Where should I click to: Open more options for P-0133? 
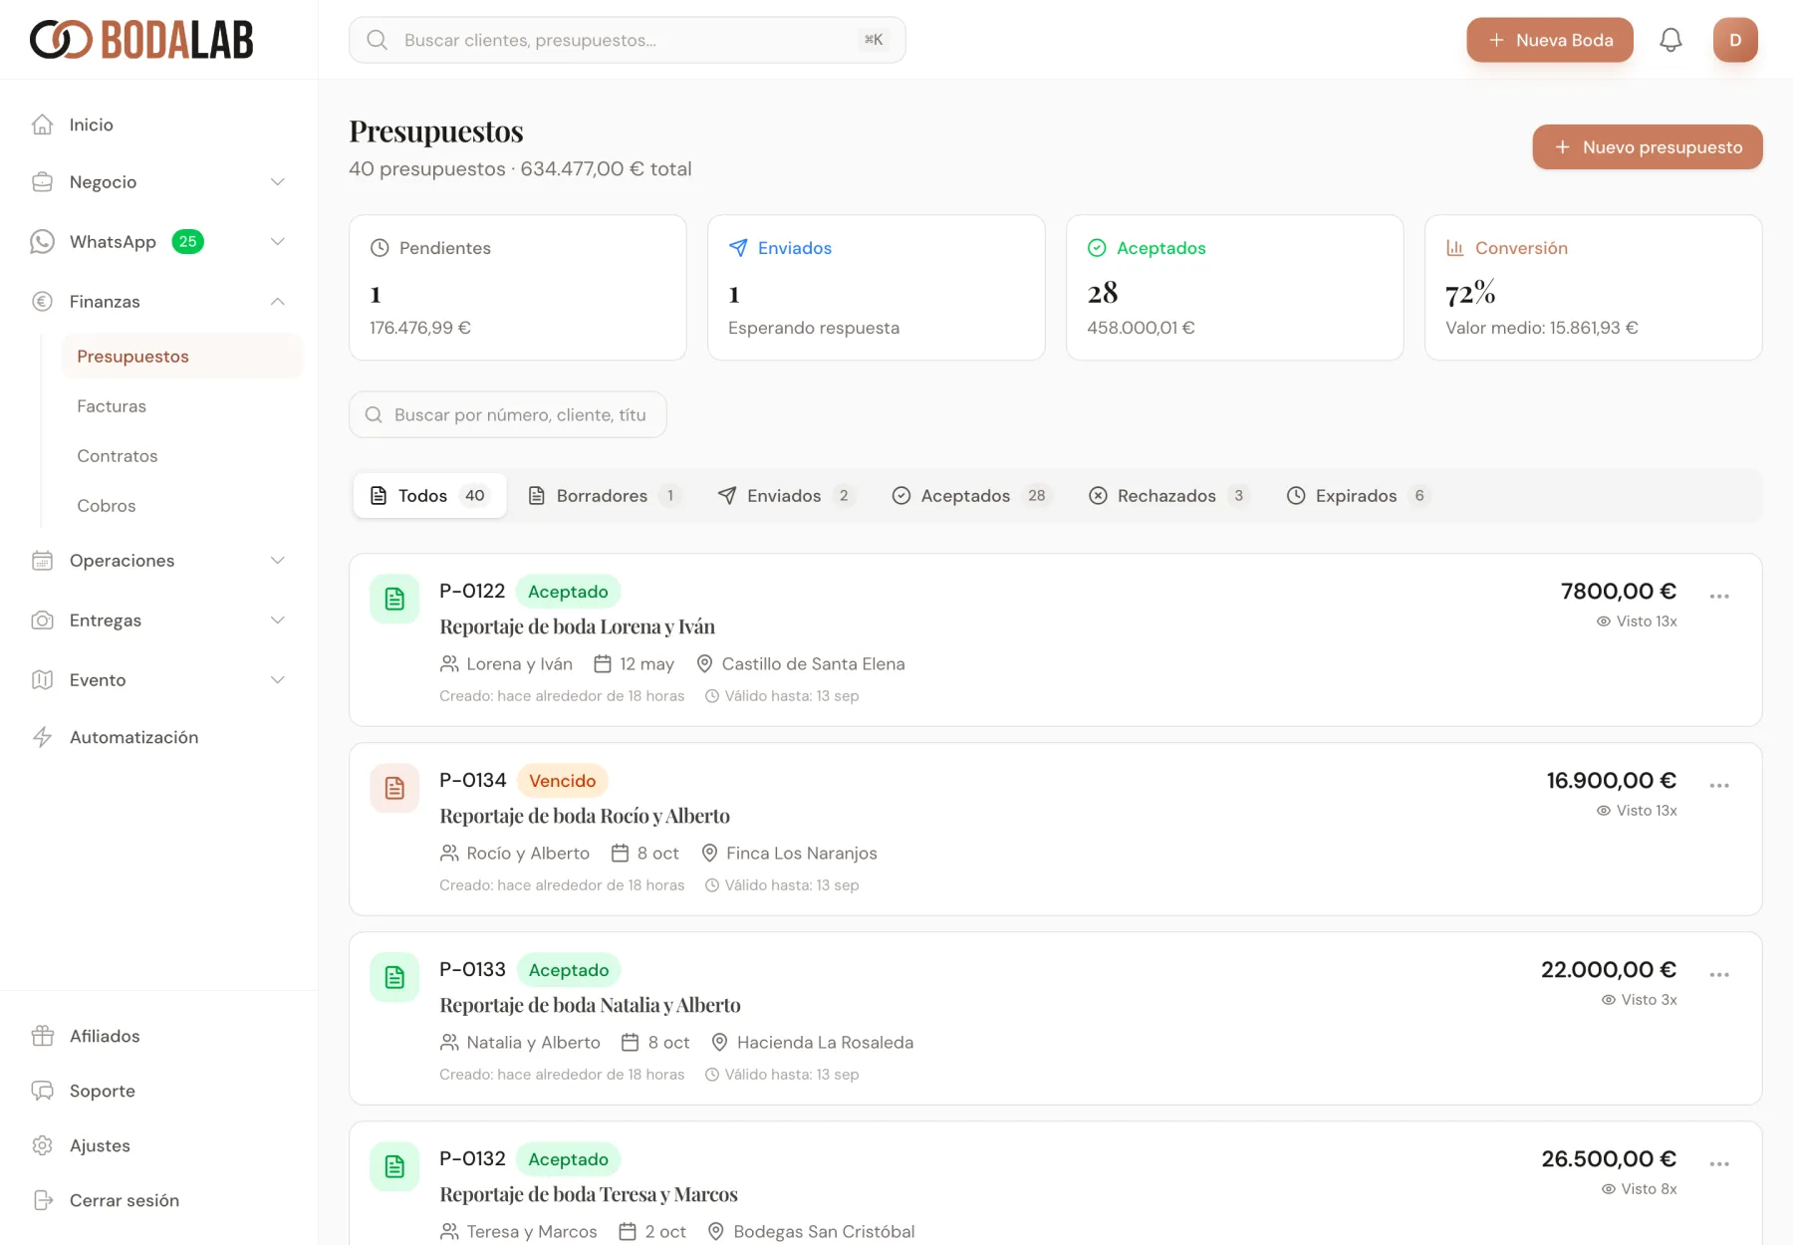tap(1719, 974)
